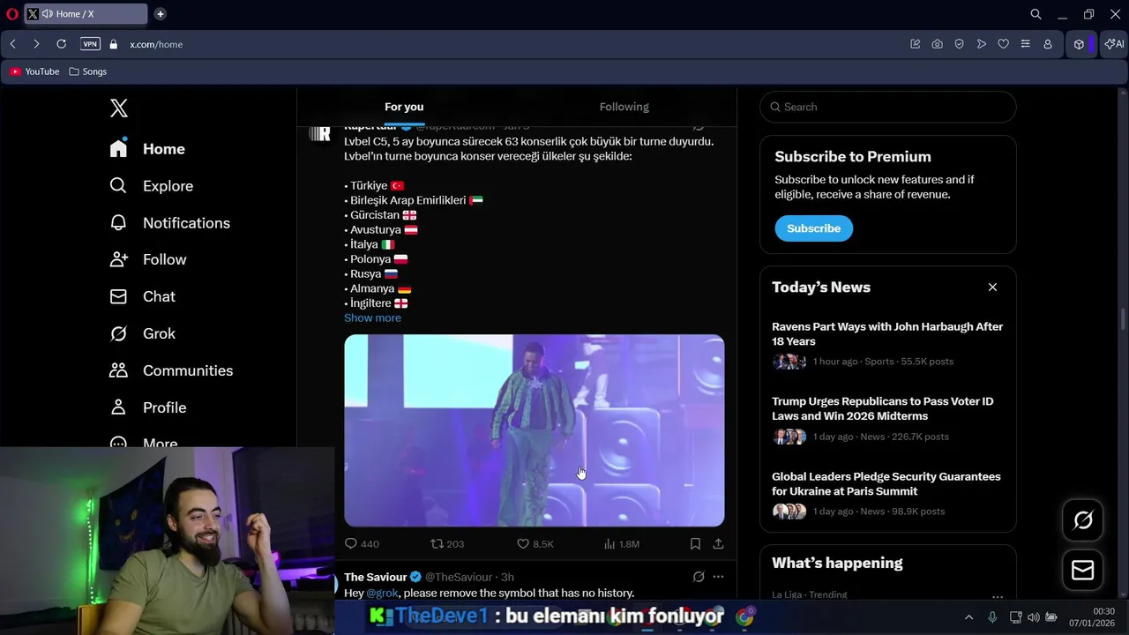The height and width of the screenshot is (635, 1129).
Task: Open a new browser tab
Action: point(160,14)
